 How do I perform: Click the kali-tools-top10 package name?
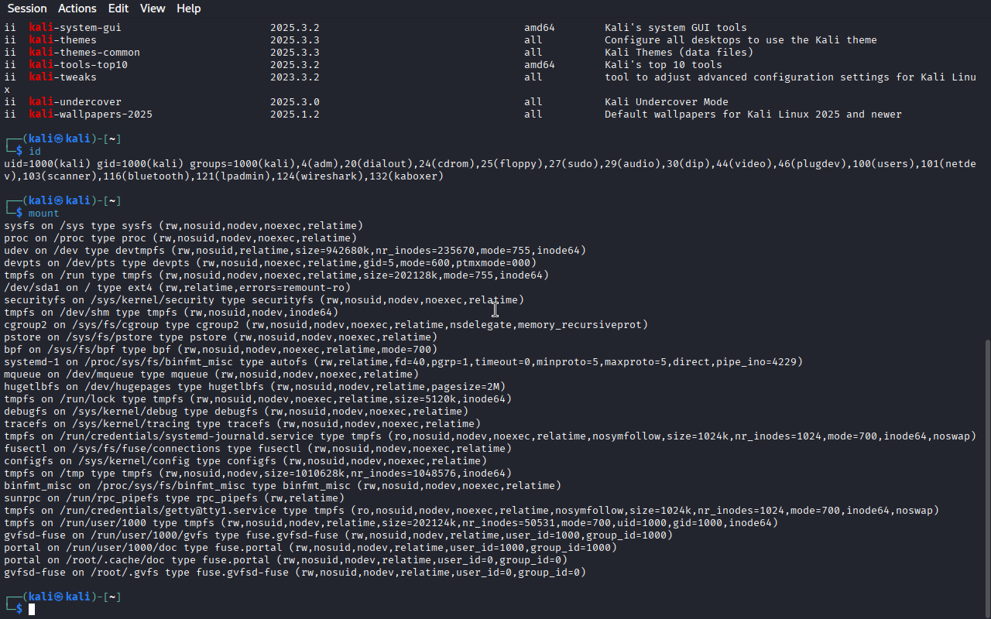pyautogui.click(x=78, y=65)
